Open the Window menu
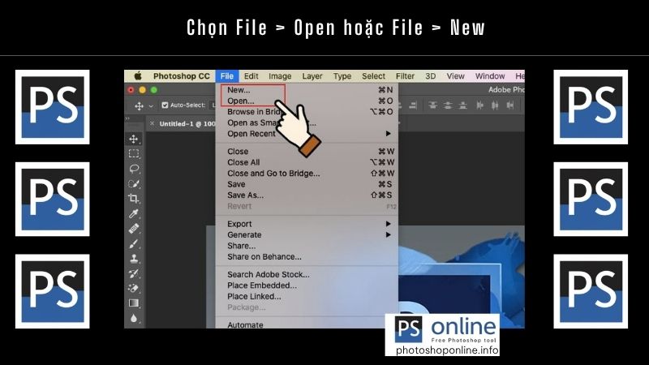This screenshot has height=365, width=649. 490,76
